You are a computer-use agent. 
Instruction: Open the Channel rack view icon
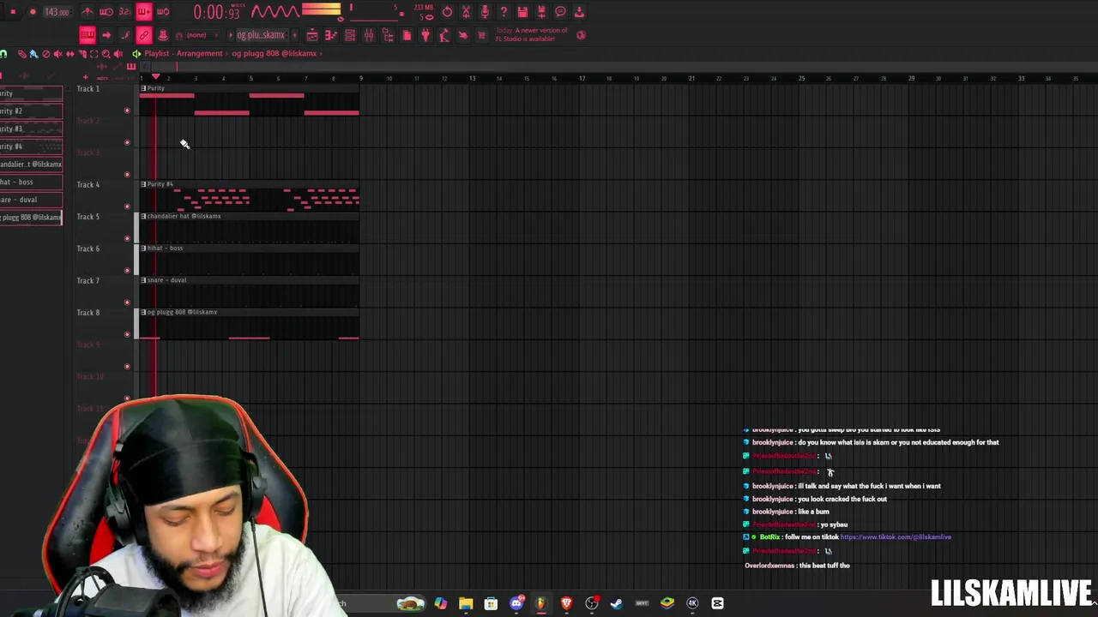[350, 35]
